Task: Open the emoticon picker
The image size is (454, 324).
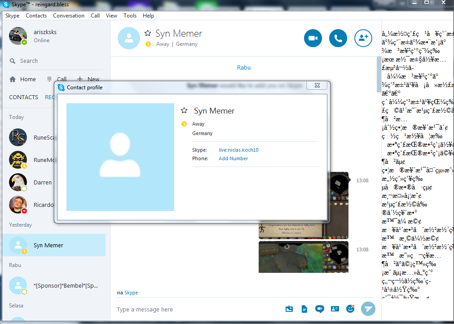Action: coord(350,309)
